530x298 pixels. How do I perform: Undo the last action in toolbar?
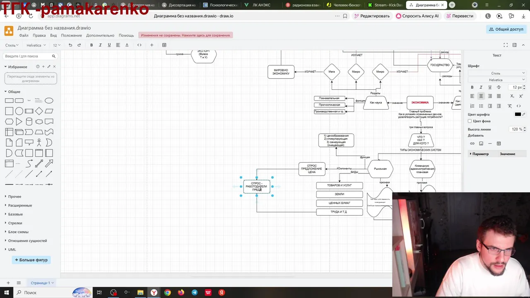tap(70, 45)
